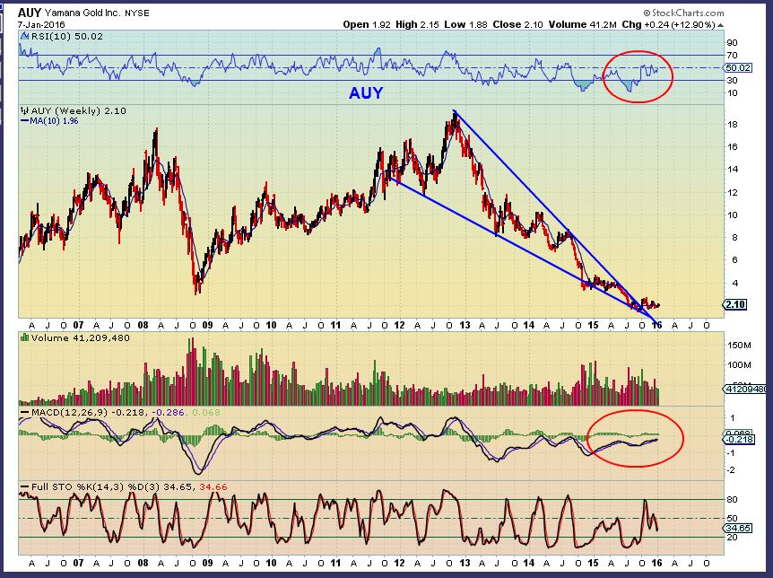Viewport: 773px width, 578px height.
Task: Click the 4 price level on the price axis
Action: coord(734,284)
